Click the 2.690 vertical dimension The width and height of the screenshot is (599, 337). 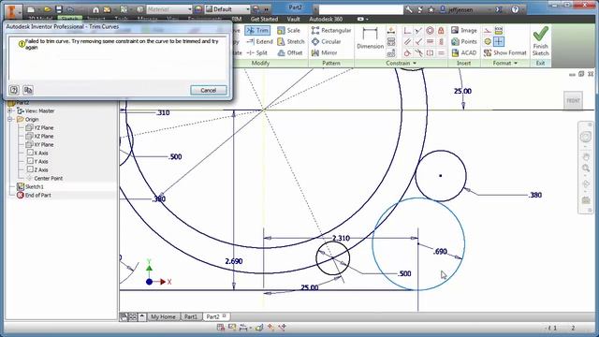point(234,261)
